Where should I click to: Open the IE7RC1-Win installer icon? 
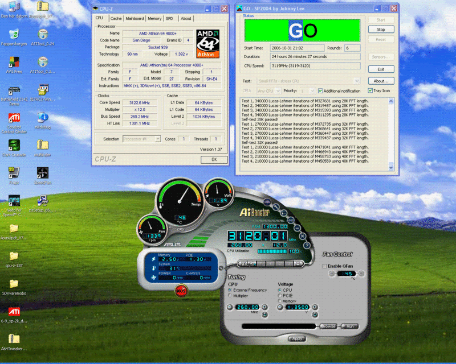(43, 92)
